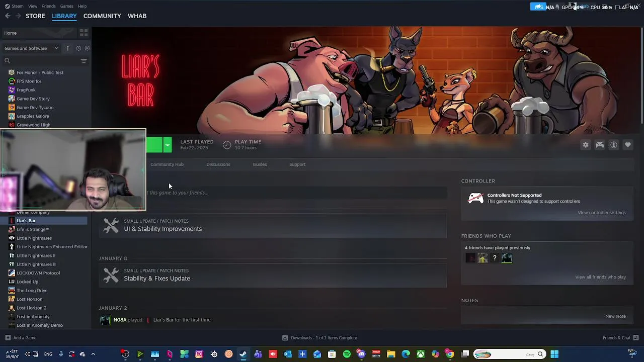
Task: Go to the COMMUNITY tab
Action: tap(102, 16)
